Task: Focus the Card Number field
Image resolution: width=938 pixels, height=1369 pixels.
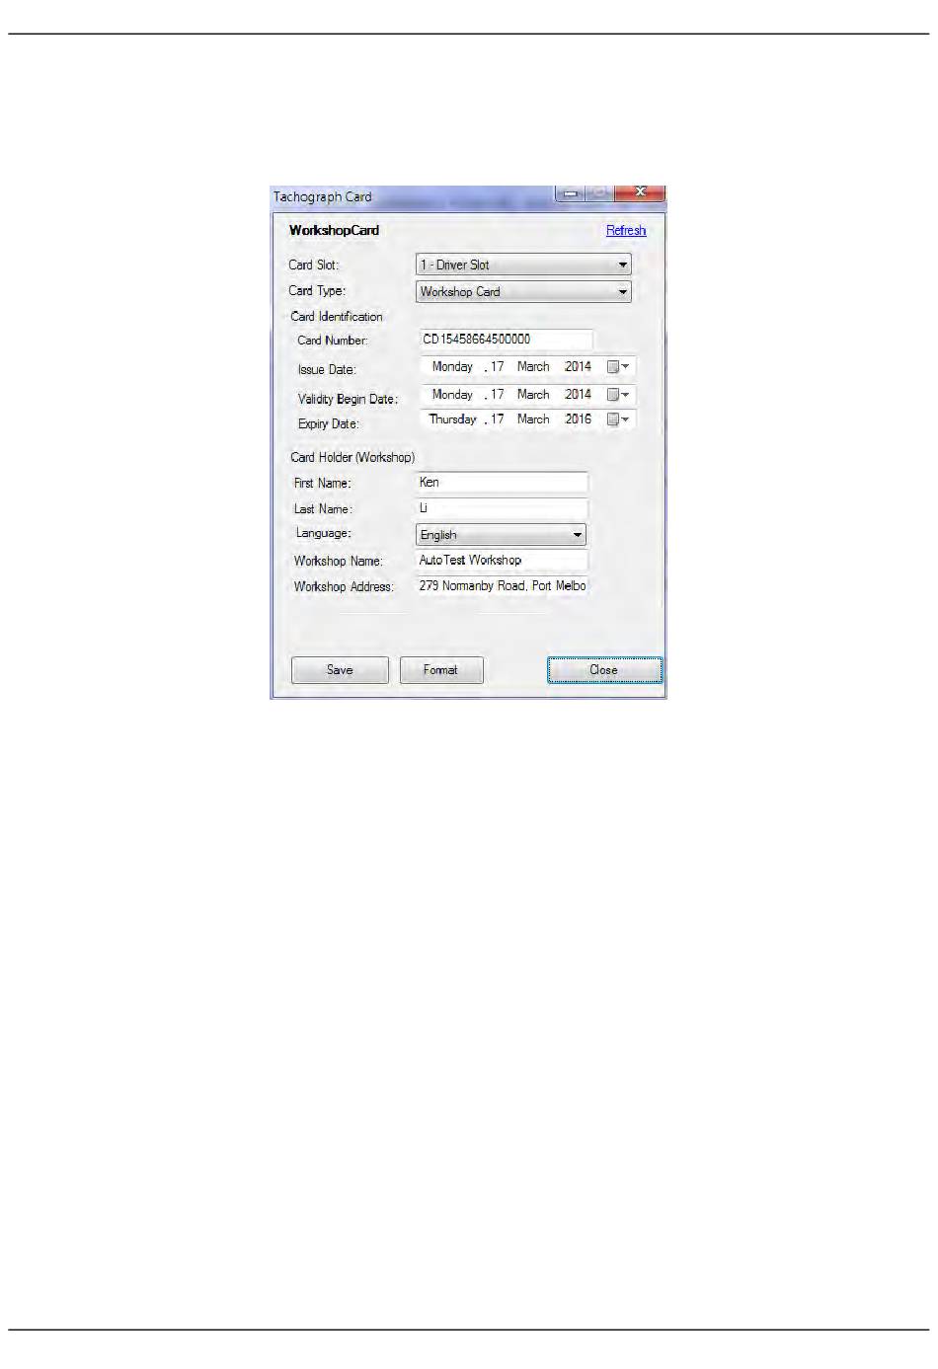Action: click(x=506, y=340)
